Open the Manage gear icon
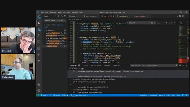The height and width of the screenshot is (107, 190). pos(39,90)
